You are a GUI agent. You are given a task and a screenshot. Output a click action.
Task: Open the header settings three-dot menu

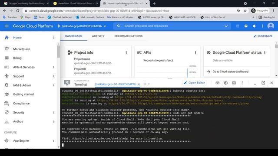pyautogui.click(x=262, y=26)
